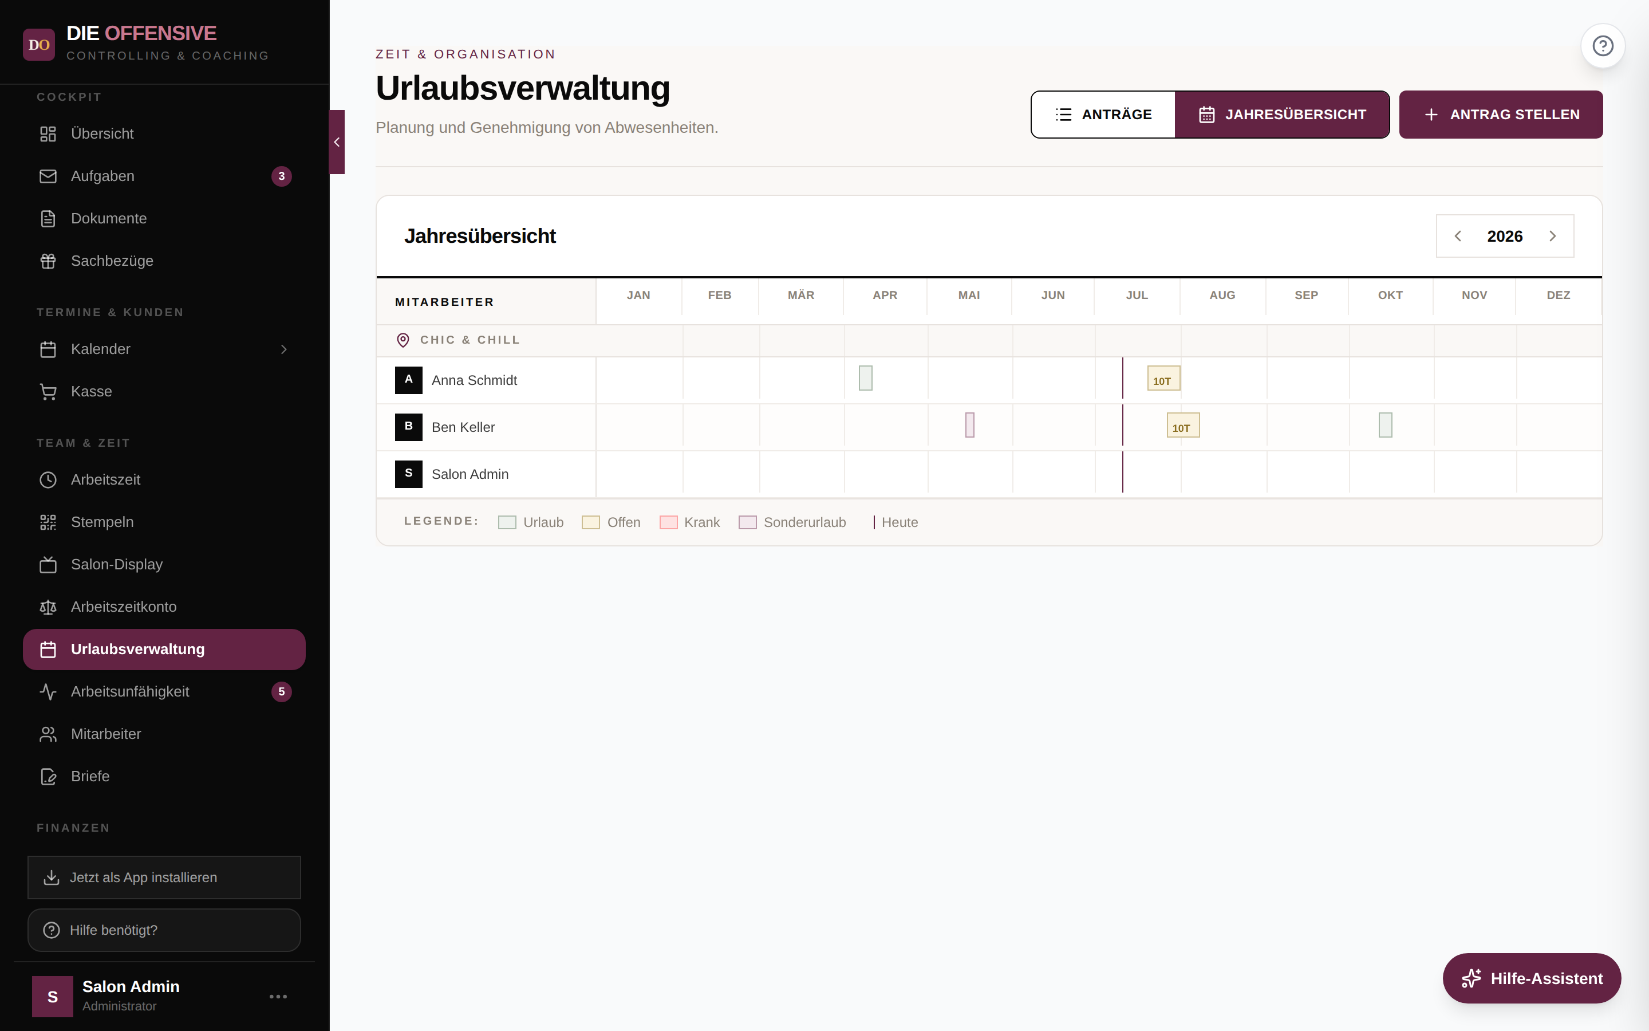This screenshot has width=1649, height=1031.
Task: Click the DO logo badge
Action: (39, 44)
